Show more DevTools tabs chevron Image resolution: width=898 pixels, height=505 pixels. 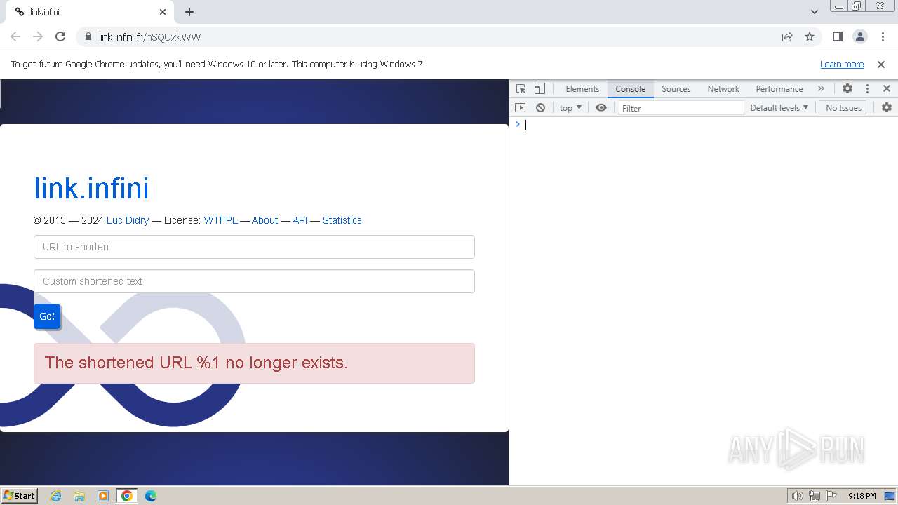(x=821, y=89)
